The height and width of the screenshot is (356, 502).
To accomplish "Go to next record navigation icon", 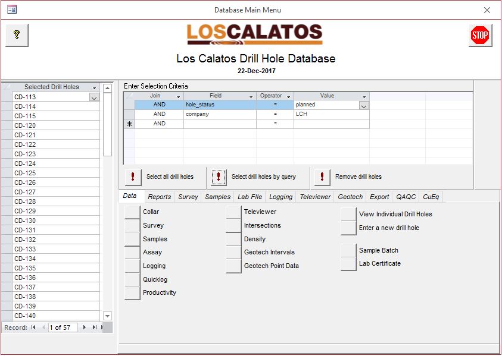I will pos(85,327).
